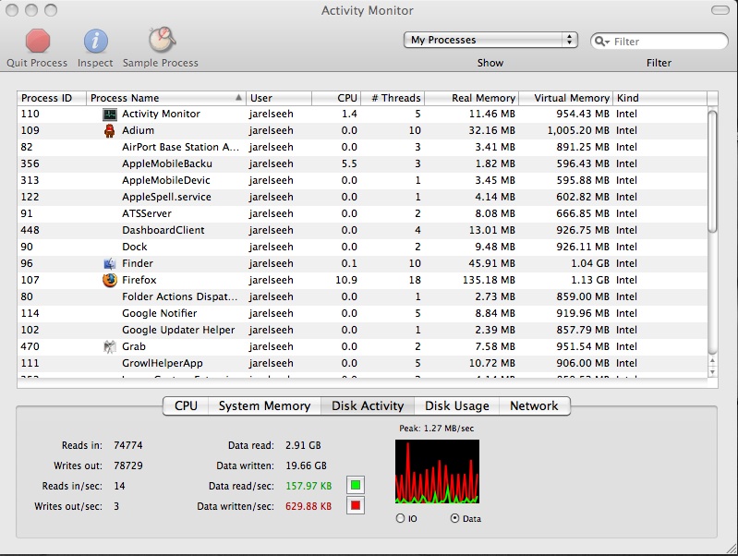Sort by Kind column header

point(659,98)
